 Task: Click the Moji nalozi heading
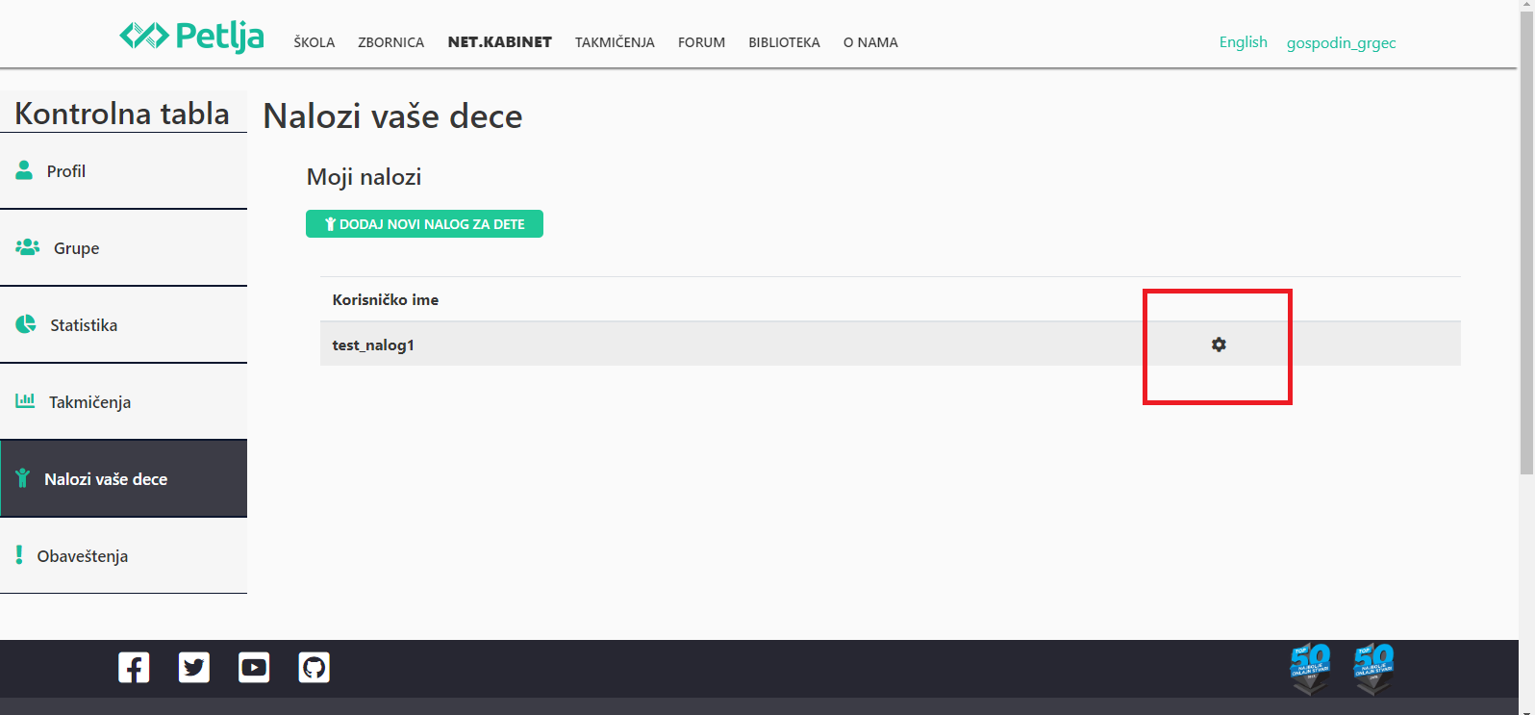click(x=364, y=177)
